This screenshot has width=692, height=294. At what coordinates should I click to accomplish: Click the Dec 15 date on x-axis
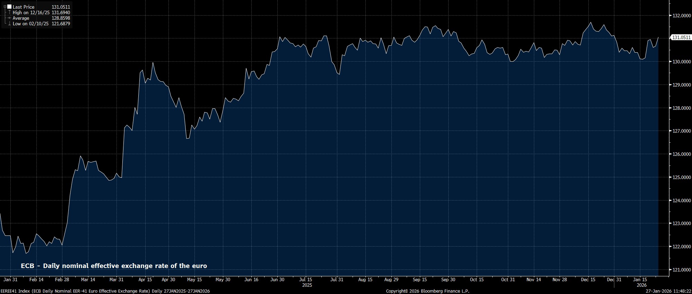coord(588,279)
